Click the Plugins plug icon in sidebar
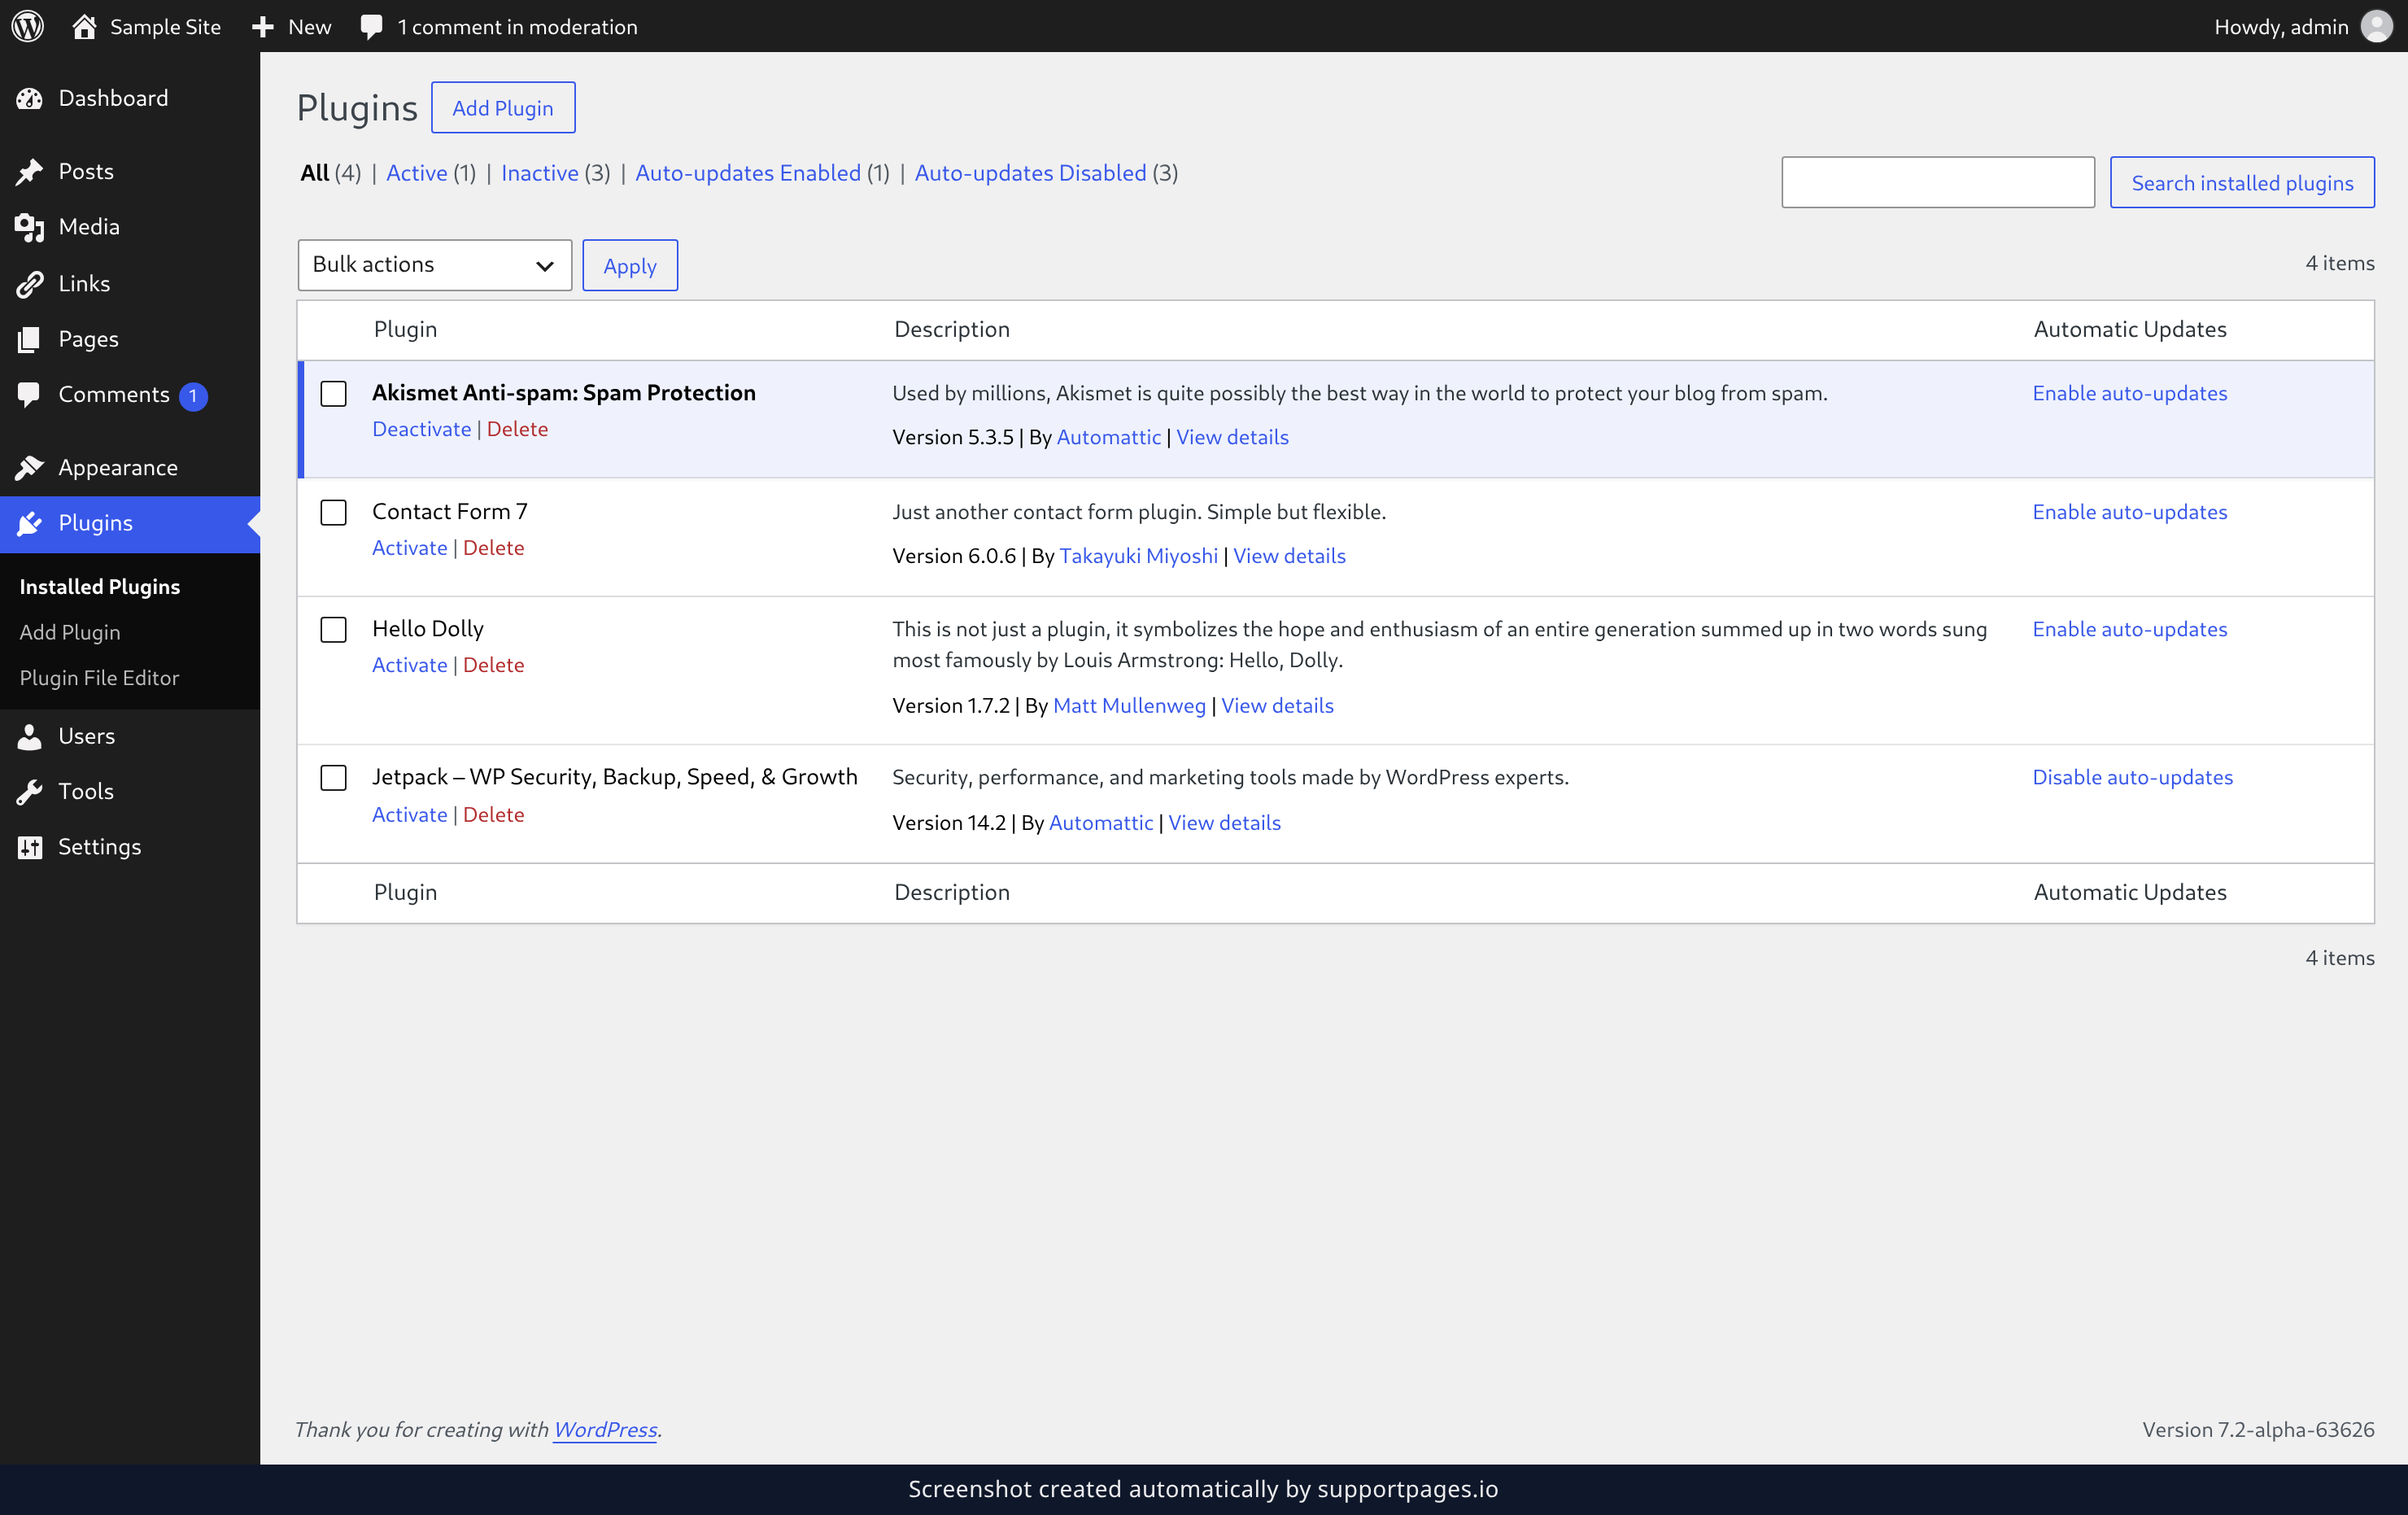2408x1515 pixels. tap(30, 523)
